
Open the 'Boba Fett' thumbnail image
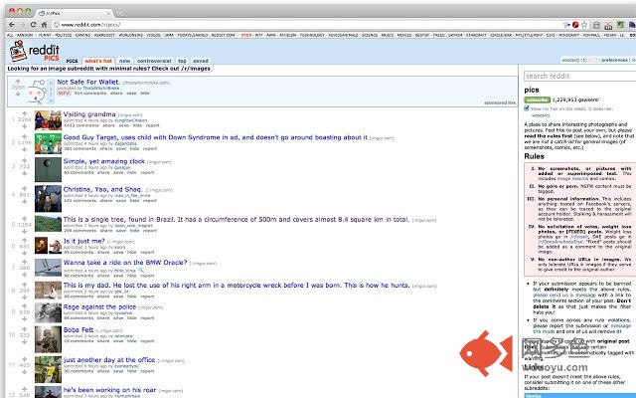pos(48,339)
